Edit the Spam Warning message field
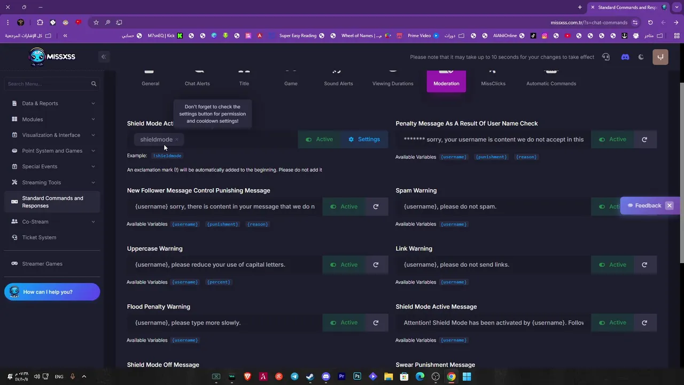This screenshot has width=684, height=385. pos(493,206)
